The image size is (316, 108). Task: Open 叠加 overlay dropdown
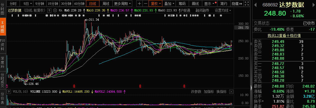(169, 3)
